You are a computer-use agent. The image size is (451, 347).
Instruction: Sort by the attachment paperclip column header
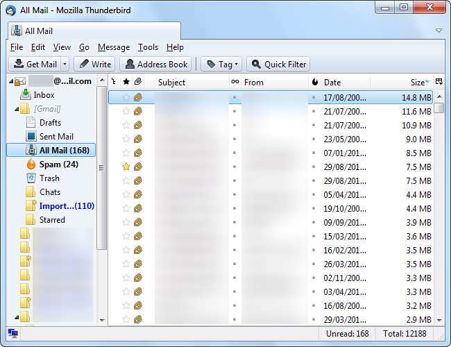pyautogui.click(x=138, y=82)
